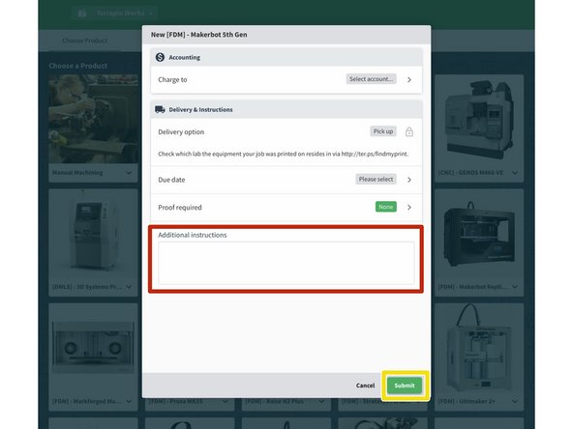Click the Accounting dollar icon
This screenshot has height=429, width=573.
tap(160, 57)
